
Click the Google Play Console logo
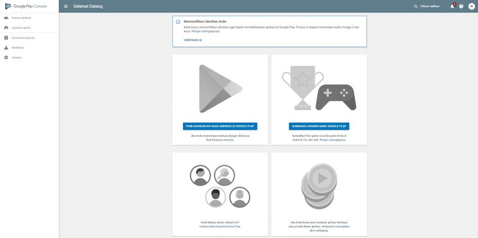(26, 6)
